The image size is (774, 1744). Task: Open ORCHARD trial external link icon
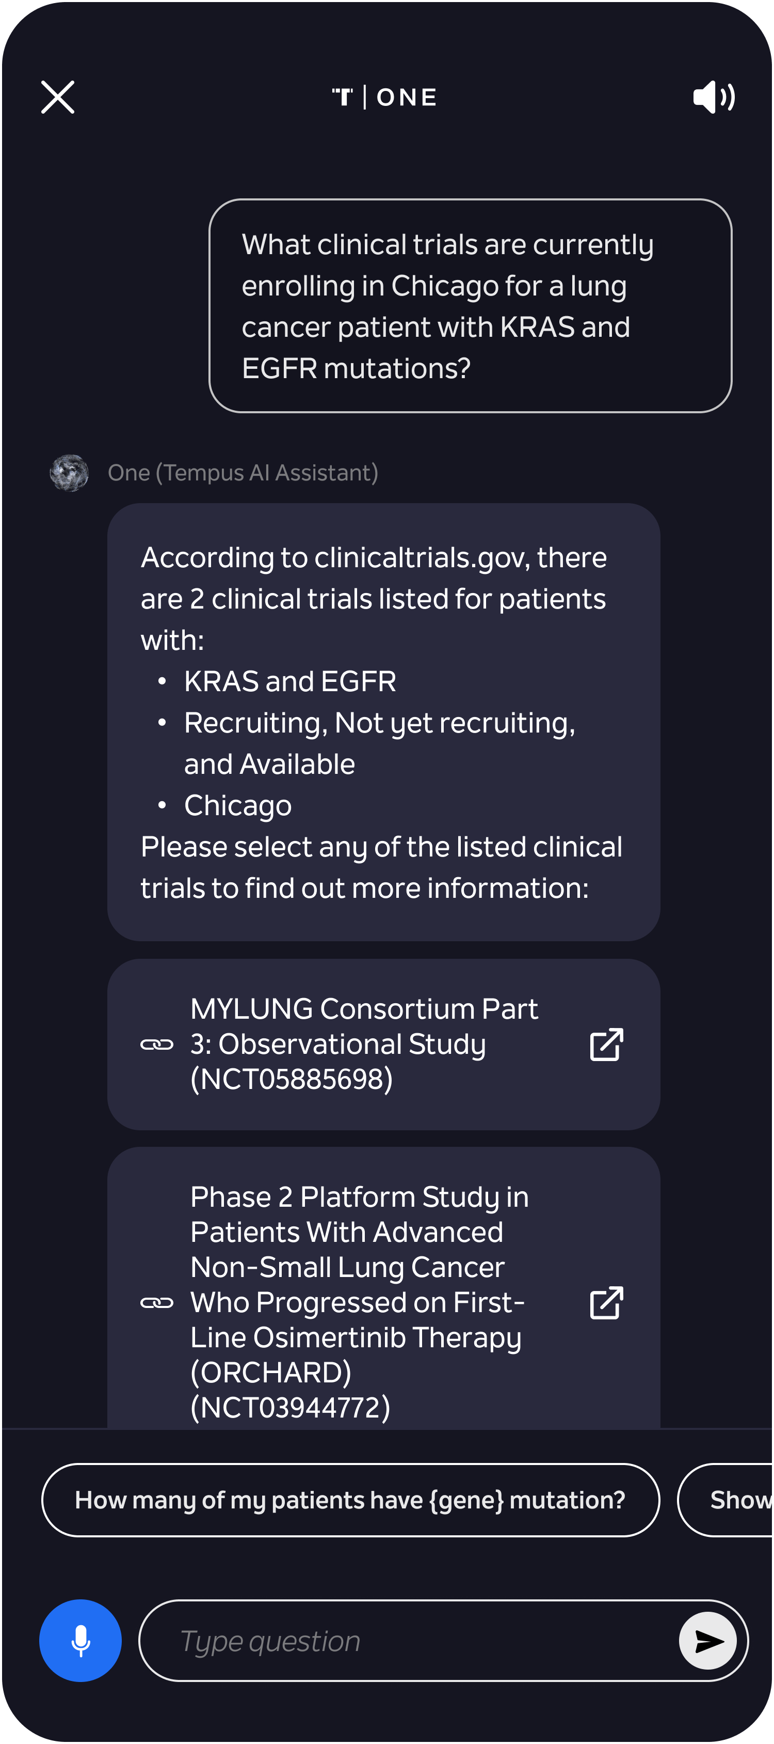pyautogui.click(x=606, y=1302)
